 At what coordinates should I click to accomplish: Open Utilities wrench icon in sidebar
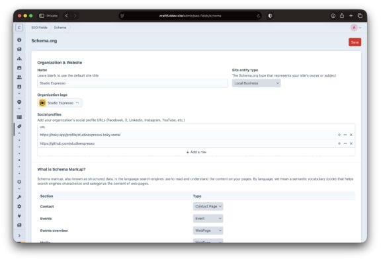19,197
